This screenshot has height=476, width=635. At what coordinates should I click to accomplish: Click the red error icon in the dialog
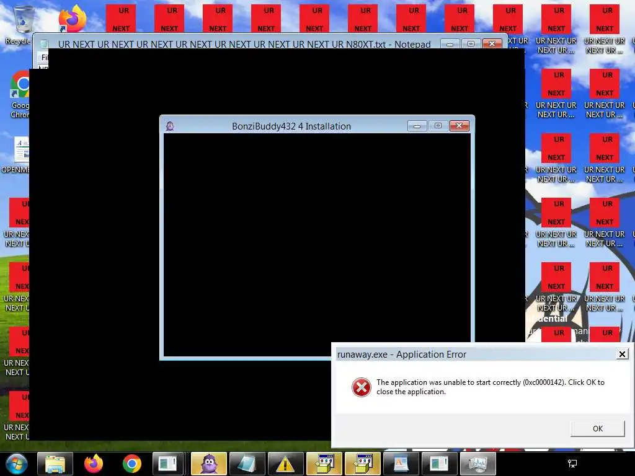pyautogui.click(x=362, y=387)
